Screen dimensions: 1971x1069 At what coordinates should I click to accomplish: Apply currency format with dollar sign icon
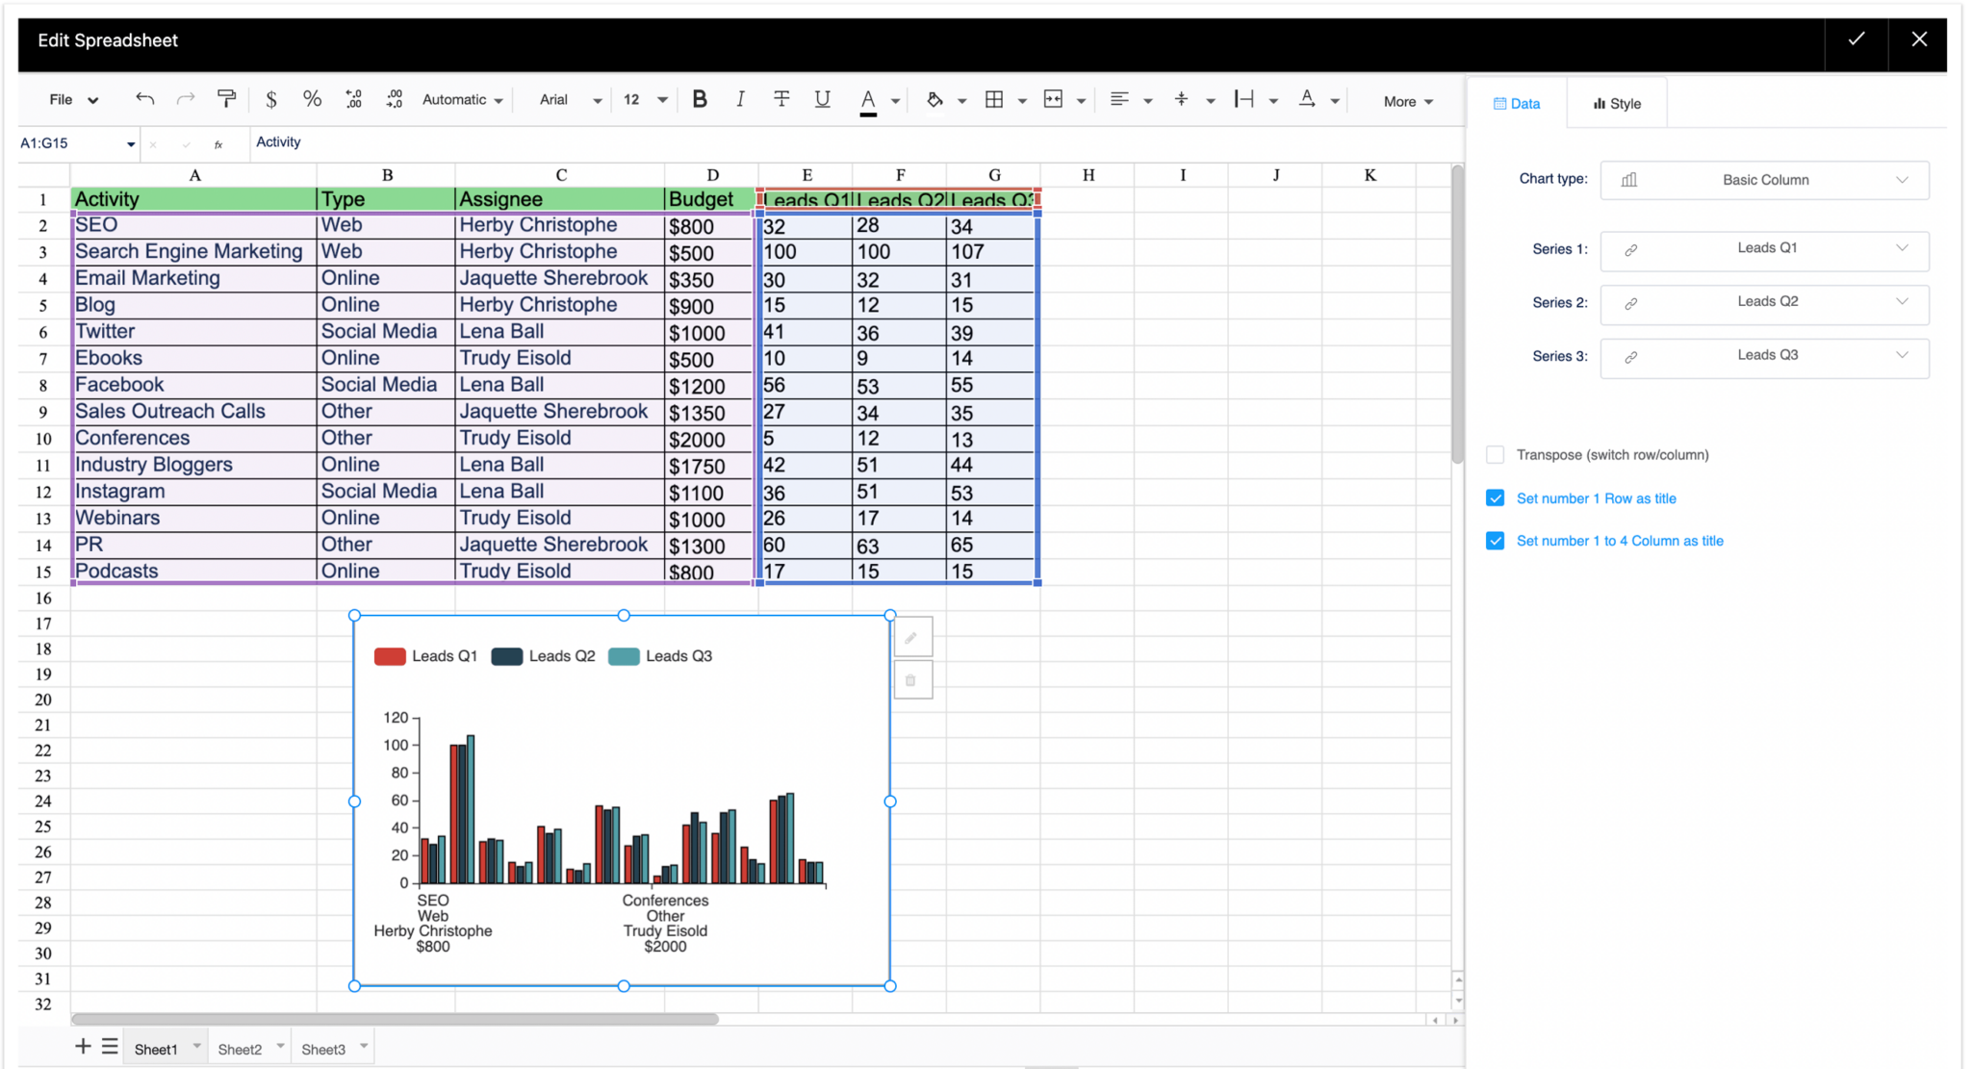pos(271,99)
